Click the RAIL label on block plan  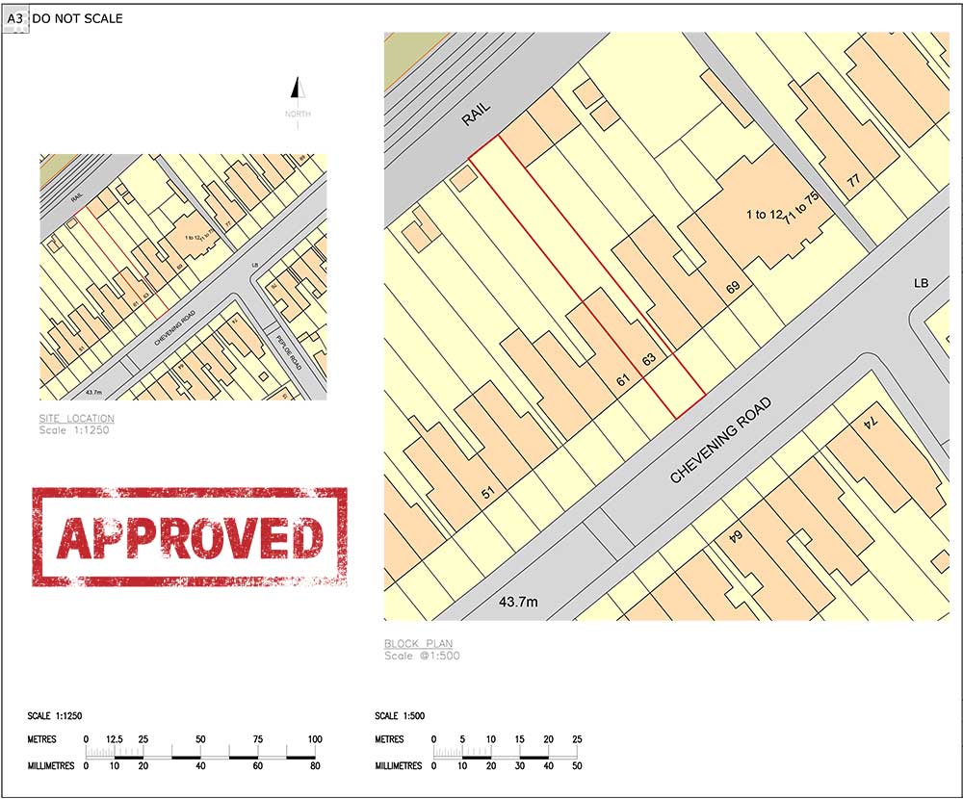click(476, 115)
